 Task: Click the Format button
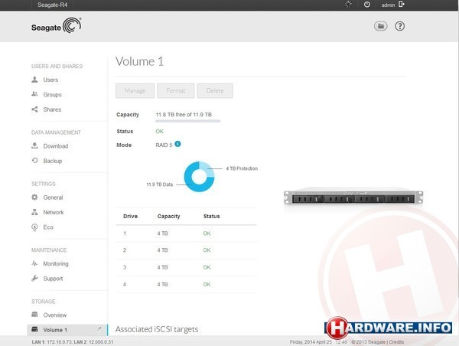click(x=176, y=91)
